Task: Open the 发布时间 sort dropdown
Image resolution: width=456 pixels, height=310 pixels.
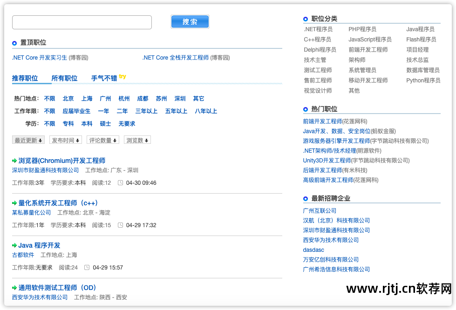Action: pos(66,140)
